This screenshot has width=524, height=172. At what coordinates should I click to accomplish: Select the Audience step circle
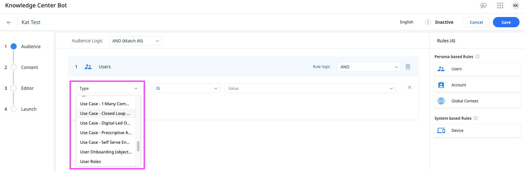14,47
